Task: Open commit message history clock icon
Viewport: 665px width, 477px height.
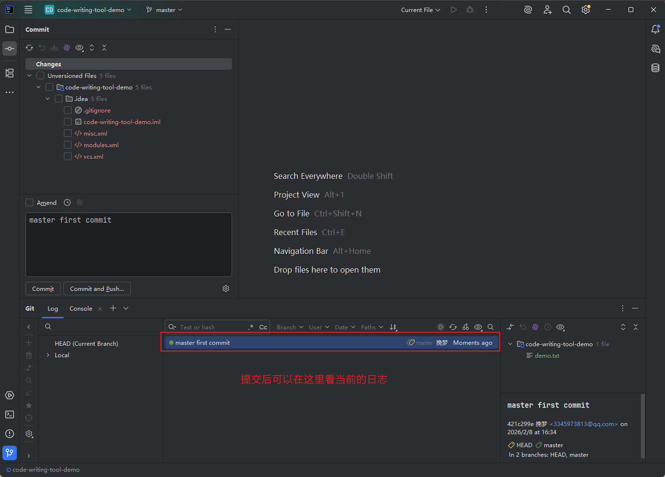Action: click(67, 202)
